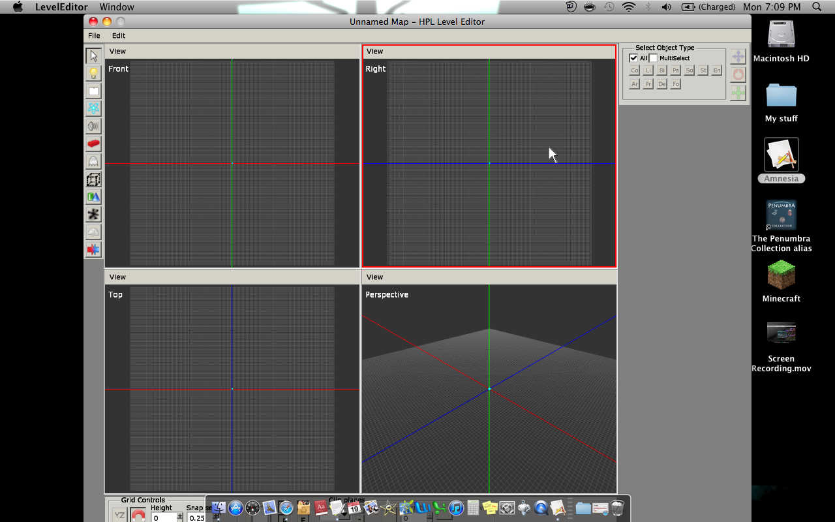835x522 pixels.
Task: Toggle the Bi object type filter
Action: pos(662,70)
